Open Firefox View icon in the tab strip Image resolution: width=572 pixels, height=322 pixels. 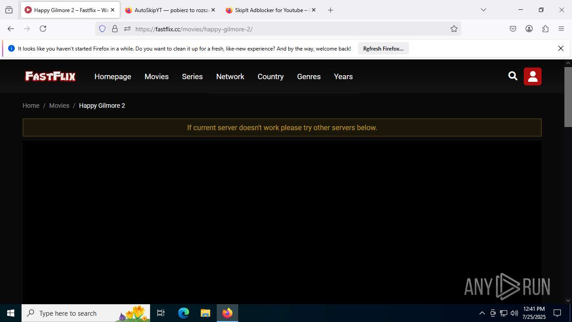[9, 10]
